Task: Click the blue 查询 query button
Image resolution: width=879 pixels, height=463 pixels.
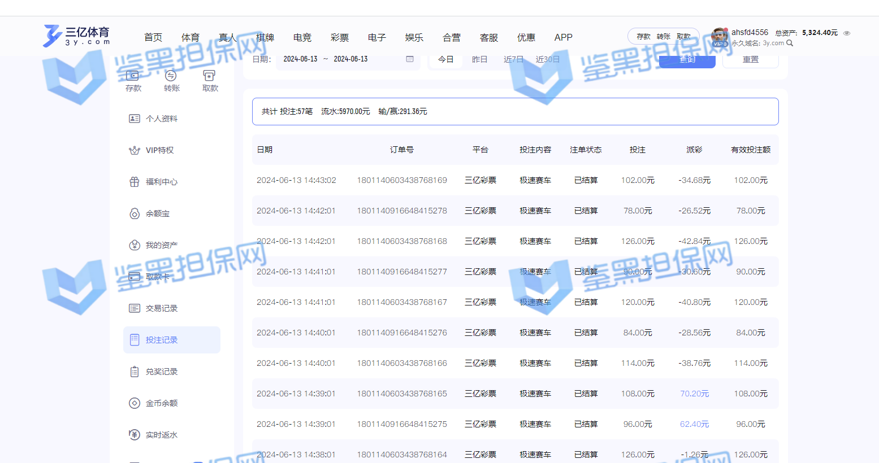Action: (x=687, y=60)
